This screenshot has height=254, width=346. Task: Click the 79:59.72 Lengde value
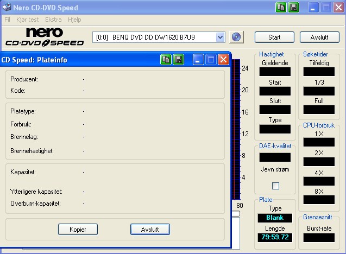[x=275, y=237]
